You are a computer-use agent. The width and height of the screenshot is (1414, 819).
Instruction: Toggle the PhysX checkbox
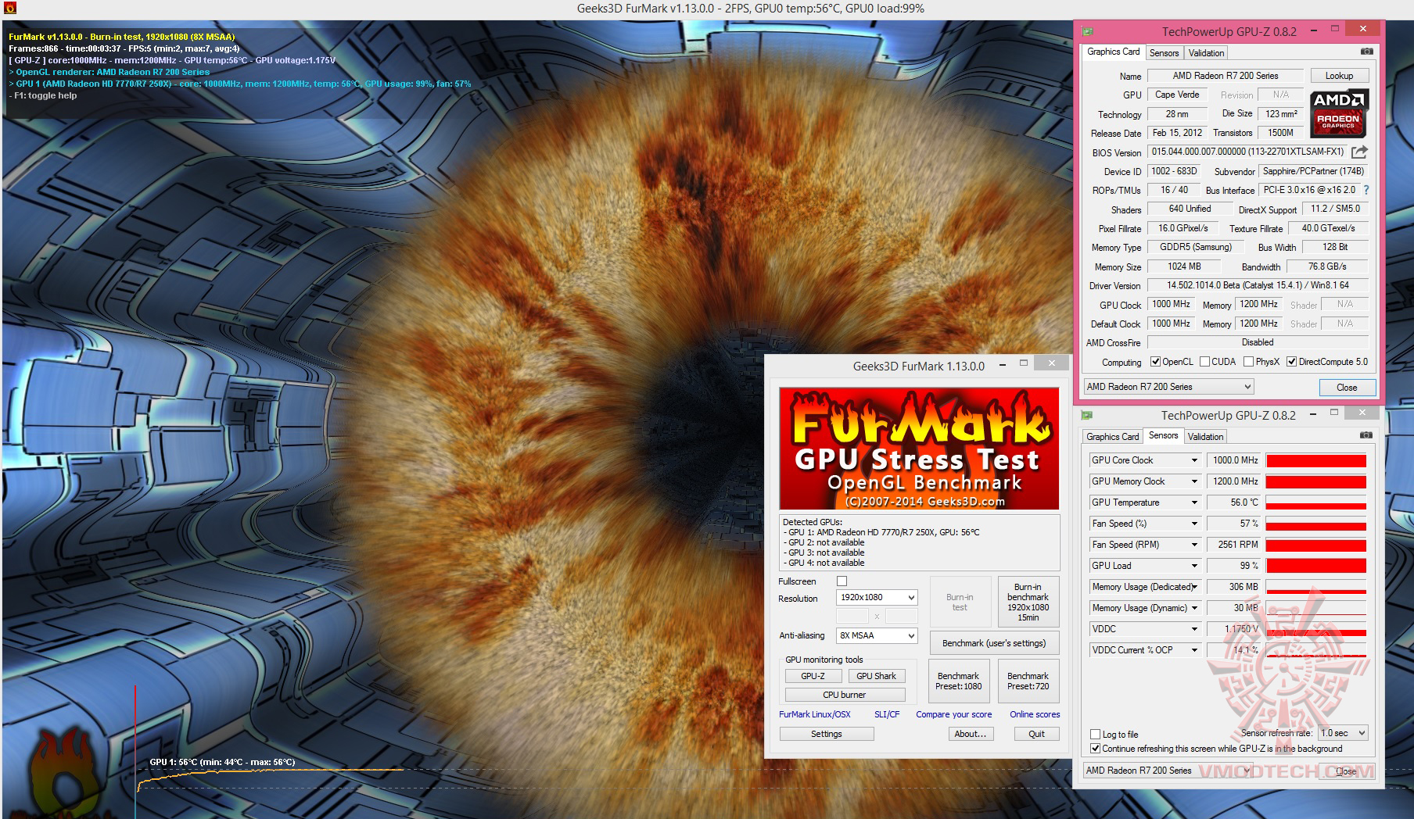click(1249, 362)
